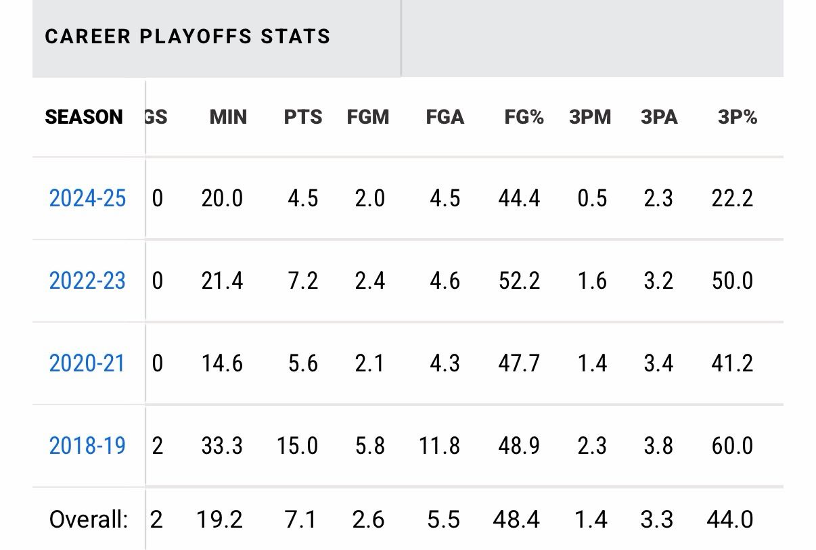Click the partially hidden GS column header

(x=157, y=118)
